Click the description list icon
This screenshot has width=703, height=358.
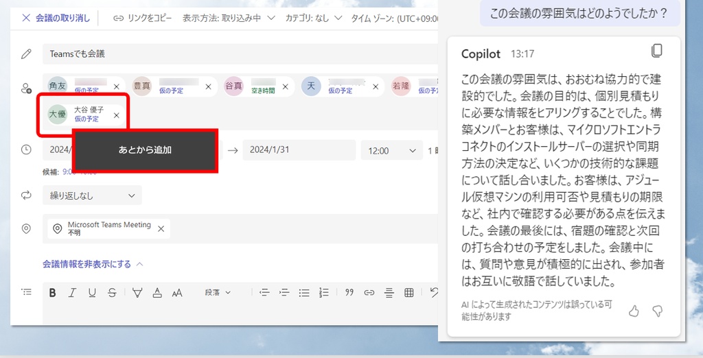(27, 292)
